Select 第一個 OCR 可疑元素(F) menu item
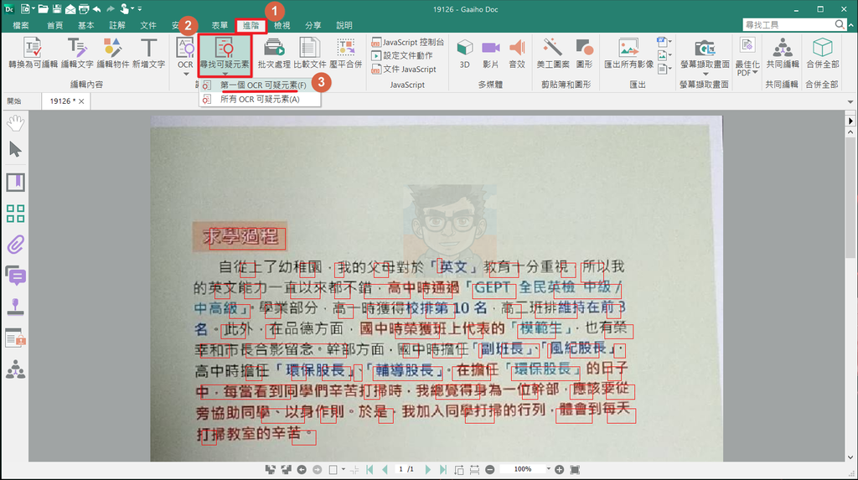Screen dimensions: 858x480 point(260,85)
